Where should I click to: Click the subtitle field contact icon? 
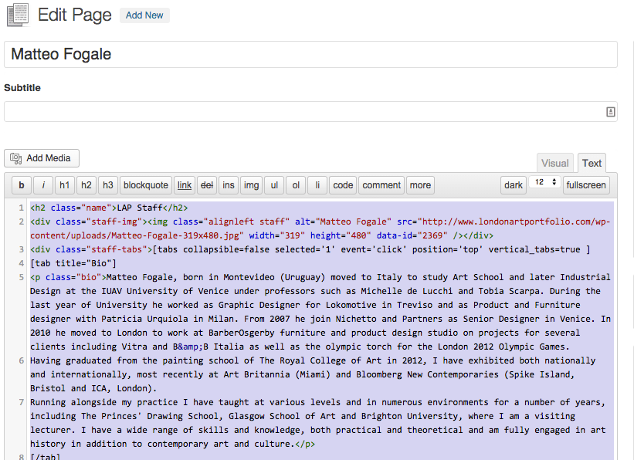pos(611,112)
